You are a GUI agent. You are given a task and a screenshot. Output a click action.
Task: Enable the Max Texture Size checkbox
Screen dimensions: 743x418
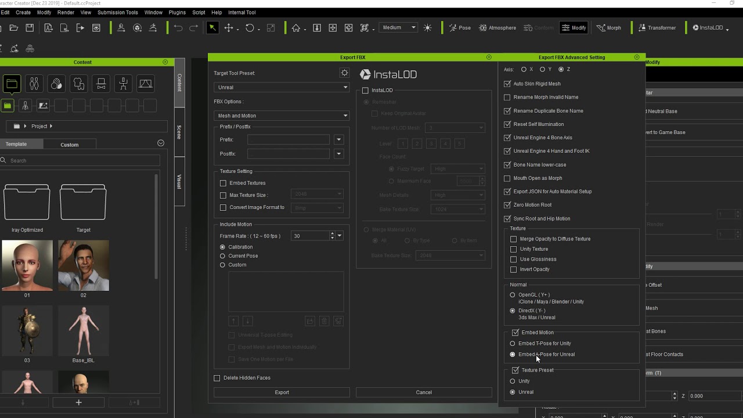[x=223, y=195]
